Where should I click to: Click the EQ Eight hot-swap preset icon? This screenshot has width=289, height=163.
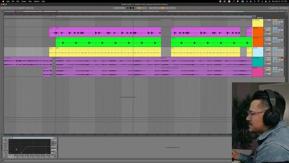tap(54, 138)
